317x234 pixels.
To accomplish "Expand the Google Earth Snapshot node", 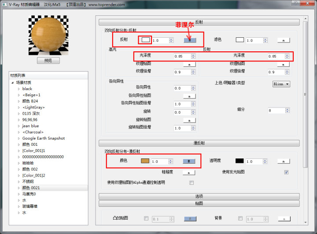I will pos(19,138).
